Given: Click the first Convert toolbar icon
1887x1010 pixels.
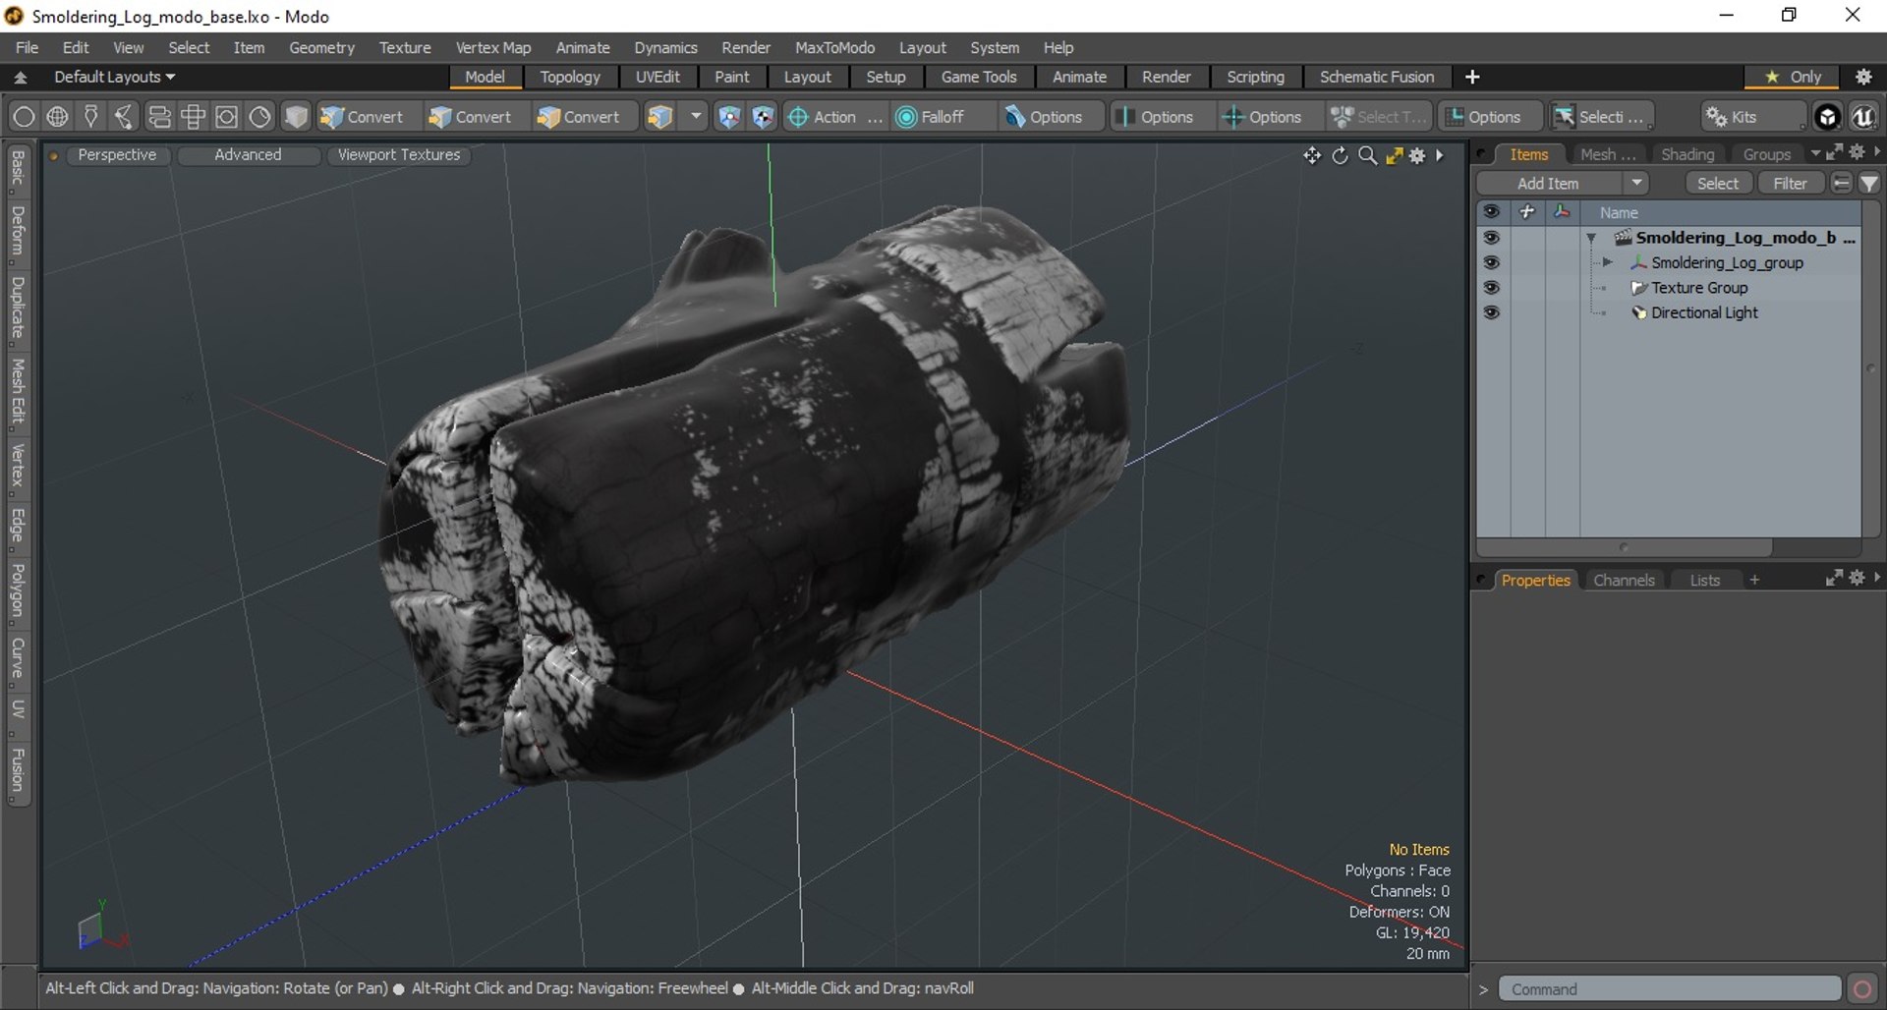Looking at the screenshot, I should point(332,117).
